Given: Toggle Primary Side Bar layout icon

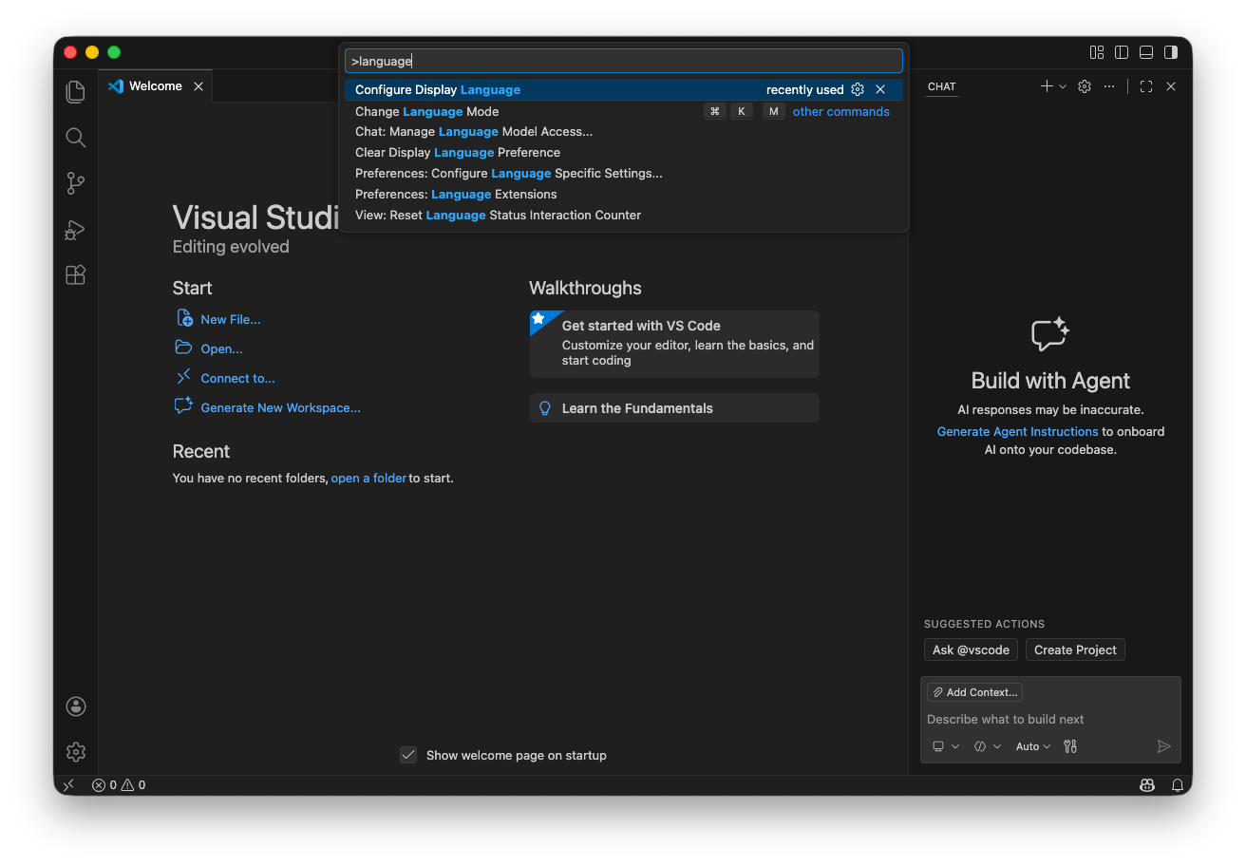Looking at the screenshot, I should tap(1122, 52).
